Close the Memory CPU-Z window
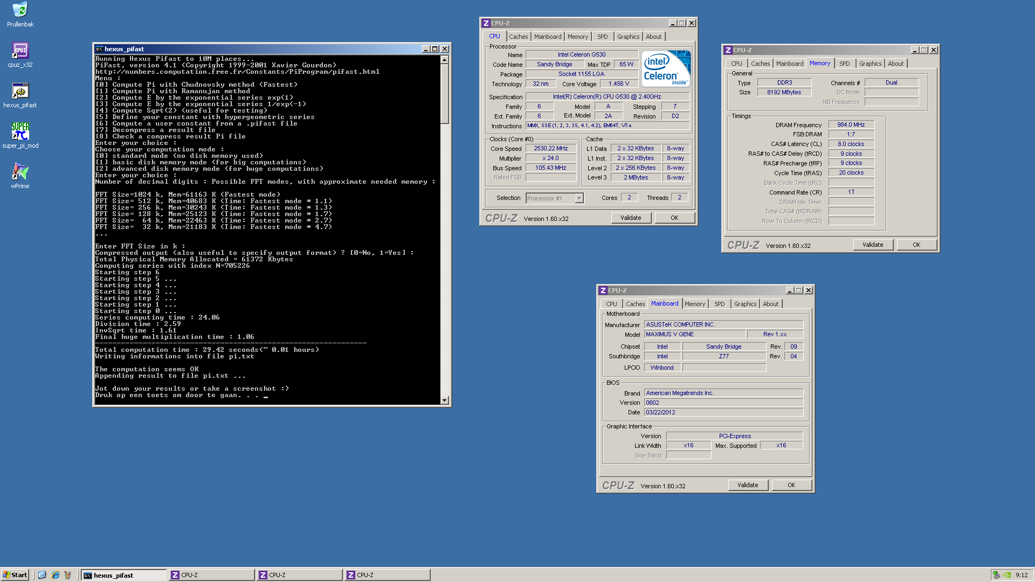1035x582 pixels. pos(934,50)
